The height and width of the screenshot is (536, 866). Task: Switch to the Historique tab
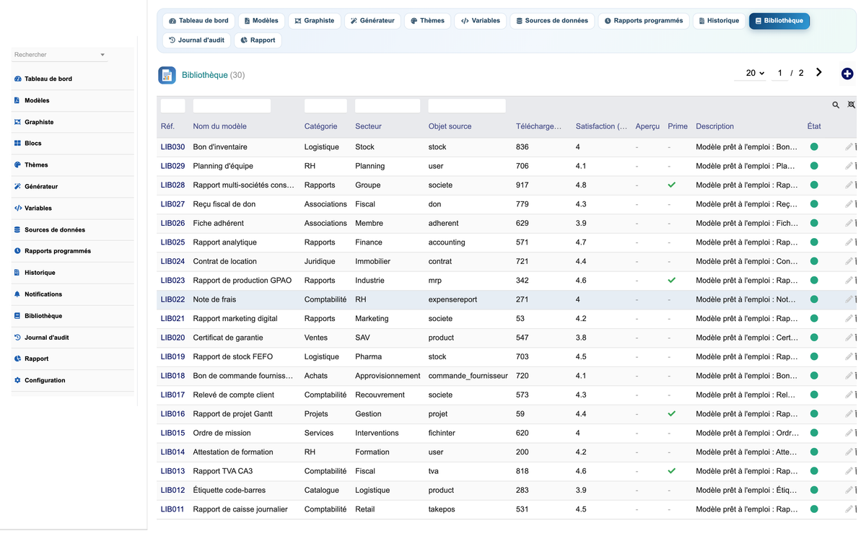(719, 21)
